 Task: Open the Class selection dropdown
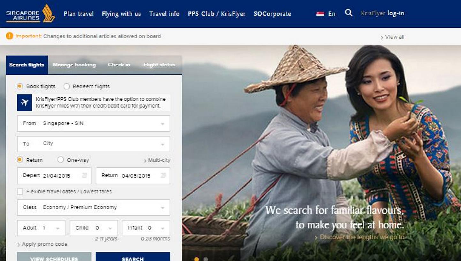click(x=94, y=208)
